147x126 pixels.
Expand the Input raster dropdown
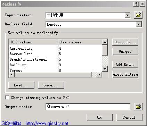tap(127, 15)
